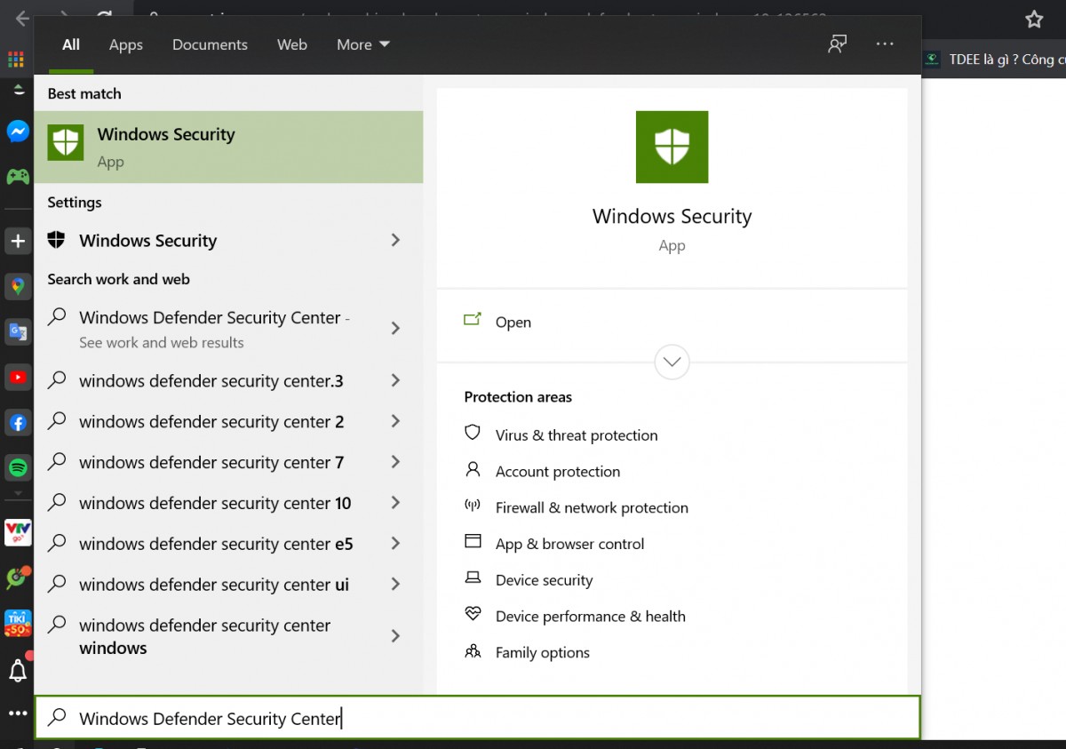Open the three-dot options menu in search header
This screenshot has width=1066, height=749.
(885, 44)
